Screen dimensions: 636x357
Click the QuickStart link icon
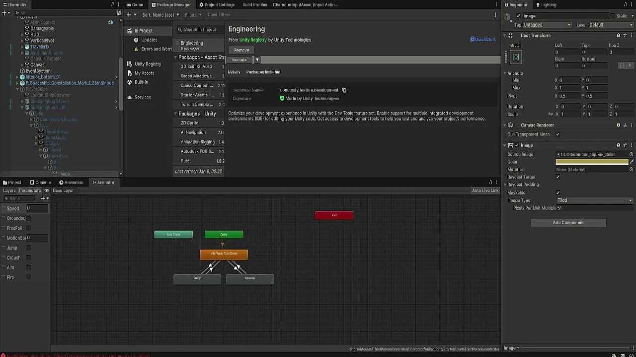click(x=472, y=39)
